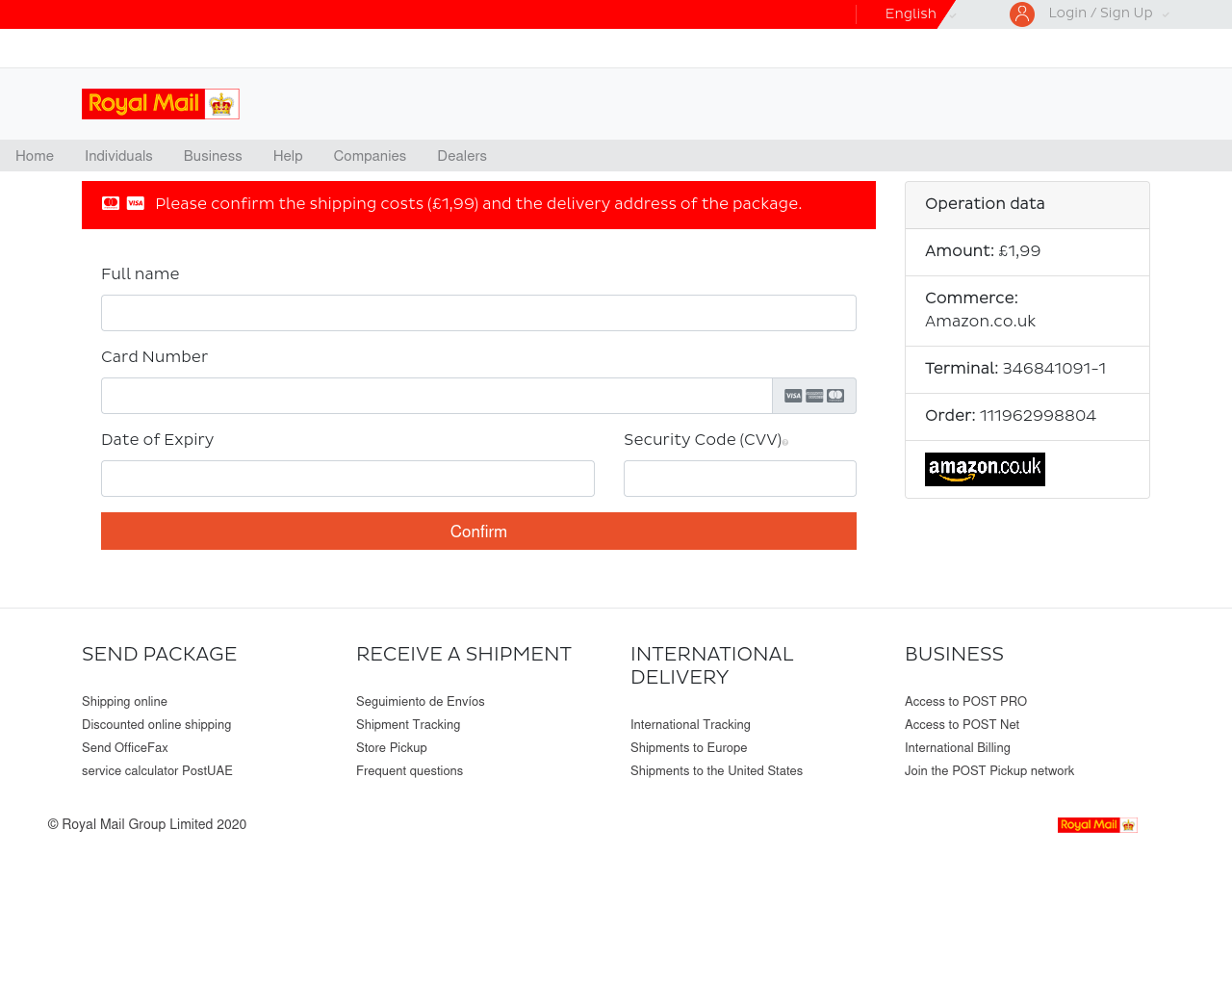Viewport: 1232px width, 986px height.
Task: Click the Commerce Amazon.co.uk text
Action: [980, 310]
